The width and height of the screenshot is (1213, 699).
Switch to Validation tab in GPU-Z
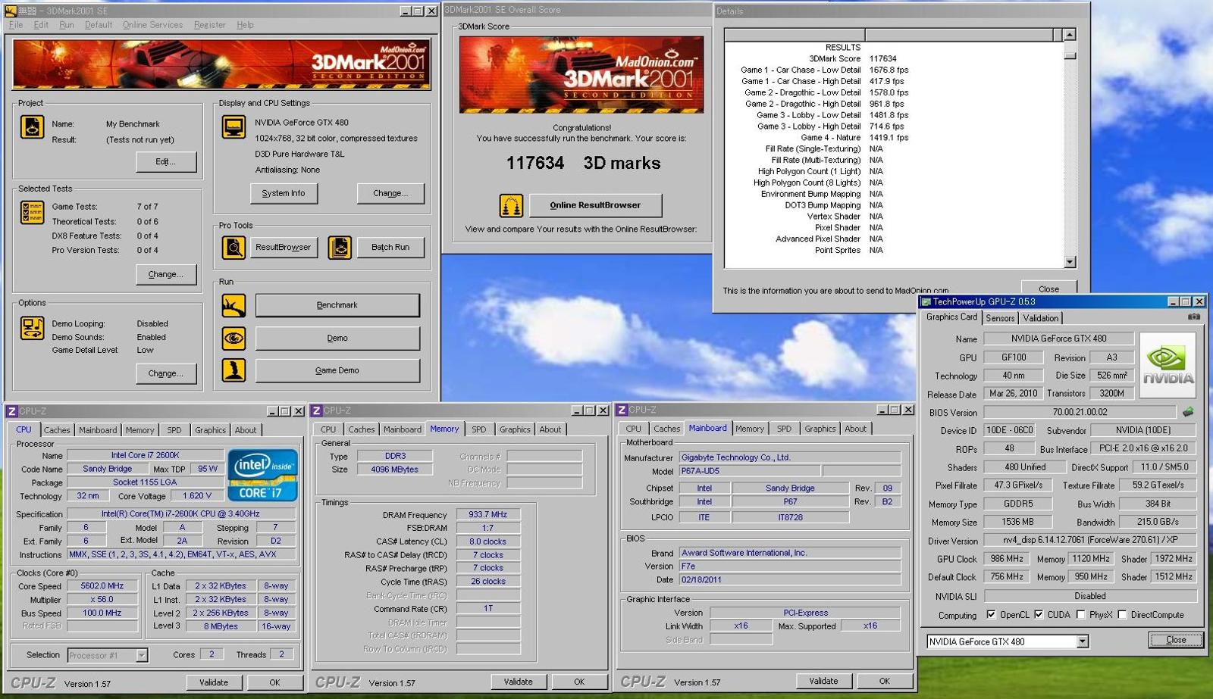tap(1040, 318)
